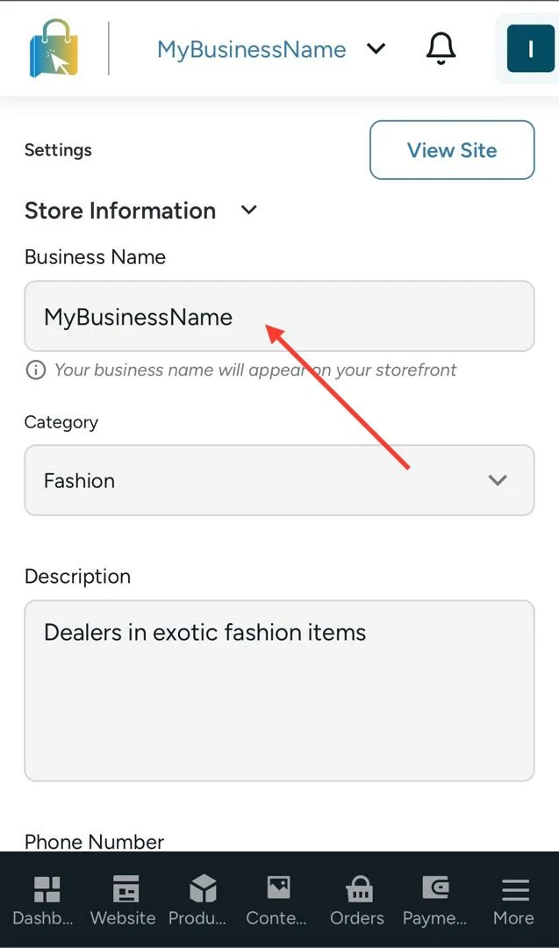The image size is (559, 948).
Task: Click the Settings breadcrumb label
Action: pos(58,150)
